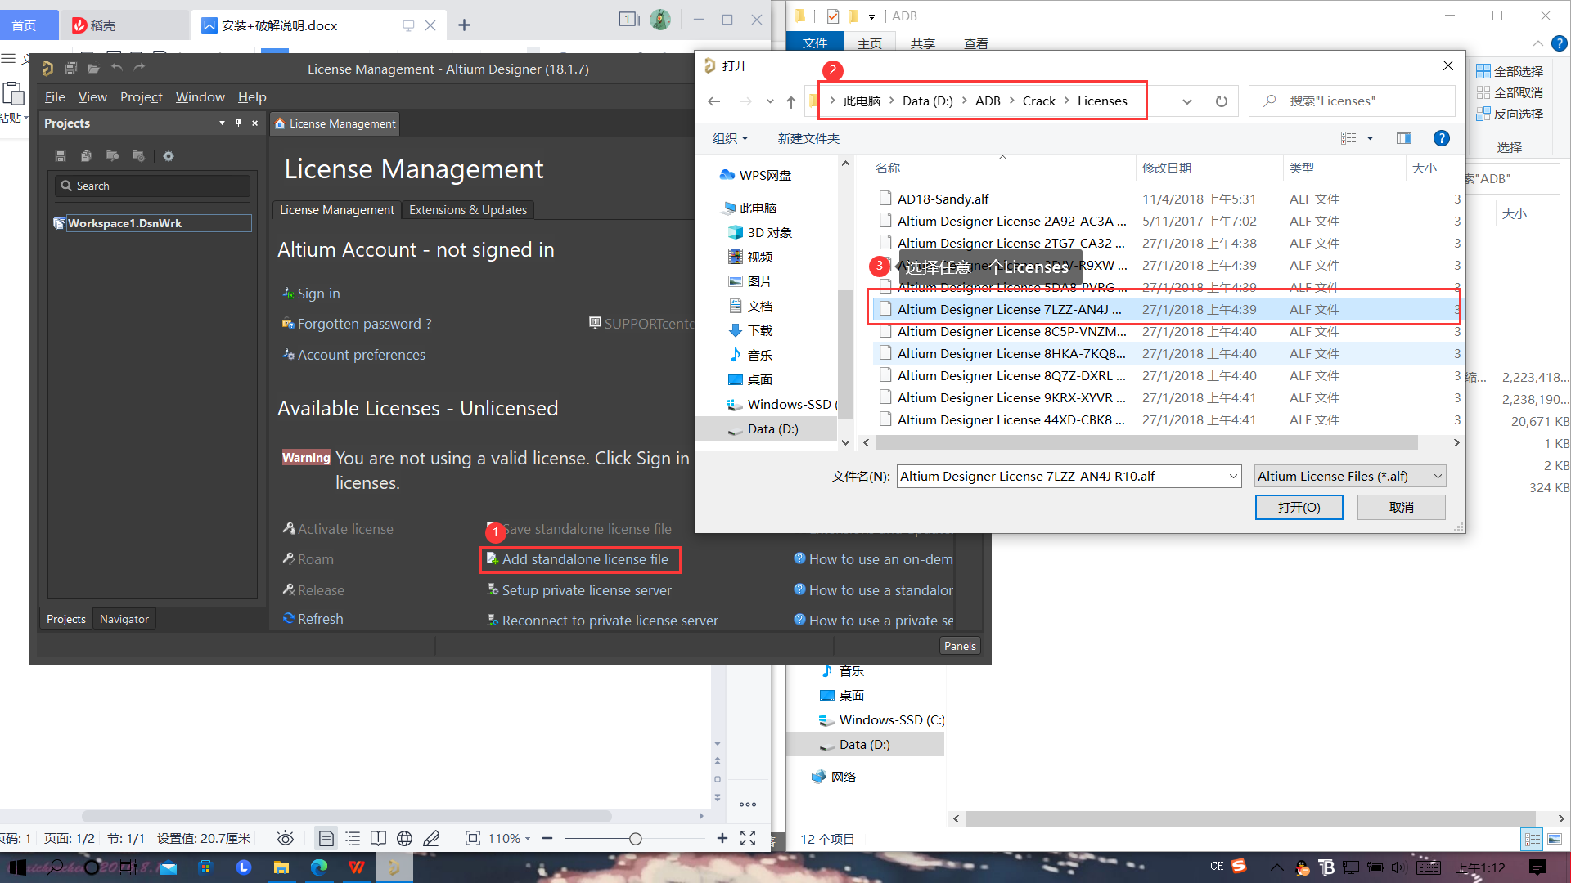
Task: Click the 打开(O) button
Action: pyautogui.click(x=1299, y=507)
